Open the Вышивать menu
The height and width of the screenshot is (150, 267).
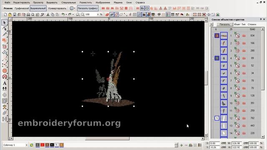click(52, 2)
